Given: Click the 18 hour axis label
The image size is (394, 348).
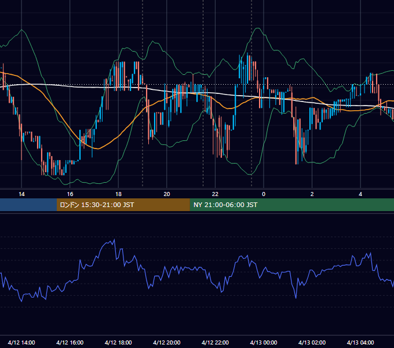Looking at the screenshot, I should (x=118, y=194).
